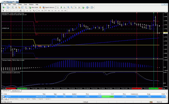Expand the Profiles dropdown arrow

click(x=9, y=8)
